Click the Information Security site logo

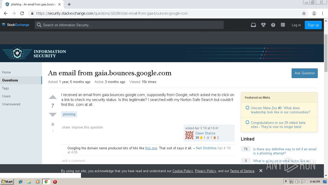click(x=34, y=53)
